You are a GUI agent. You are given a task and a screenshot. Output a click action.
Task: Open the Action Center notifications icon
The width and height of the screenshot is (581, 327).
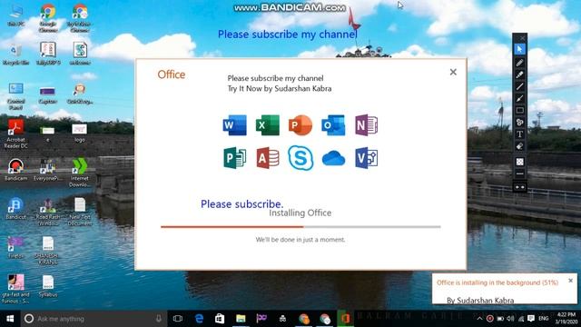(531, 319)
